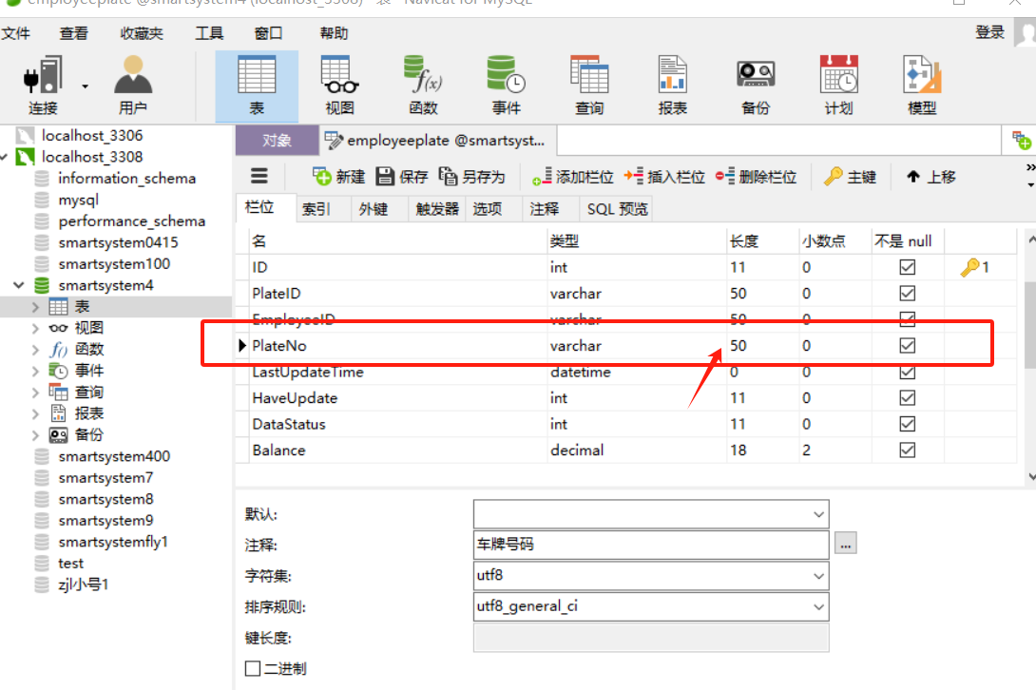Select the 表 table toolbar icon
This screenshot has width=1036, height=690.
[257, 86]
